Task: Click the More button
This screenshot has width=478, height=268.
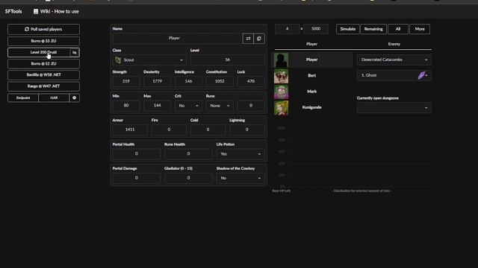Action: 420,29
